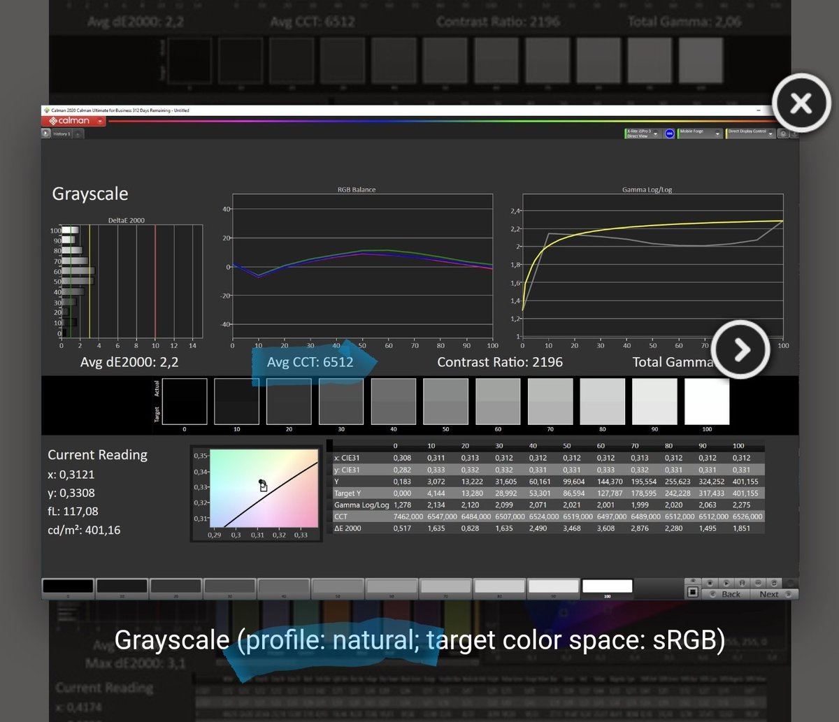Select the bottom 90 gray patch

tap(554, 589)
